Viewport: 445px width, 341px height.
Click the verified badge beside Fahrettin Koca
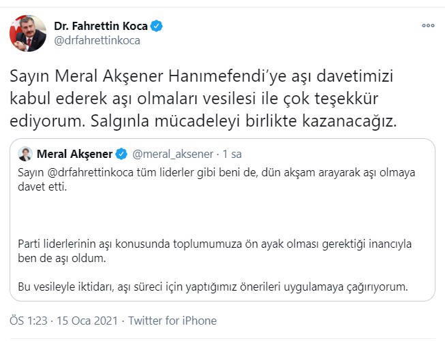[157, 26]
